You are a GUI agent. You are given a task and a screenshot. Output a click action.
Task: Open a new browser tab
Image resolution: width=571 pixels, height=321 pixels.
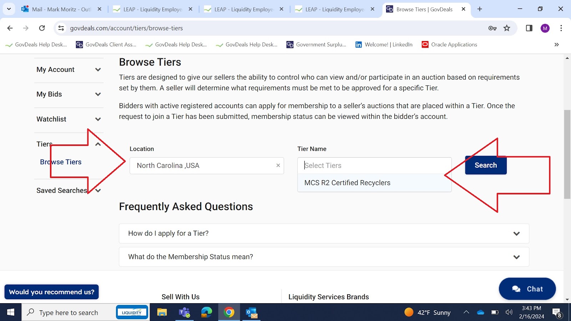[x=480, y=9]
